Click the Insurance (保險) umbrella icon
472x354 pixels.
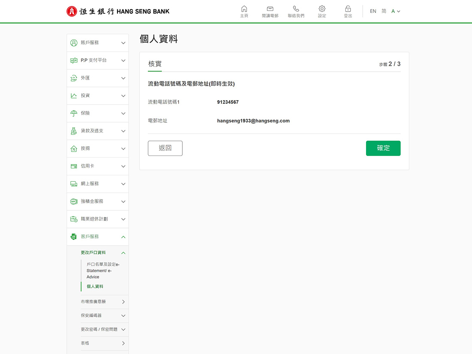(x=74, y=113)
